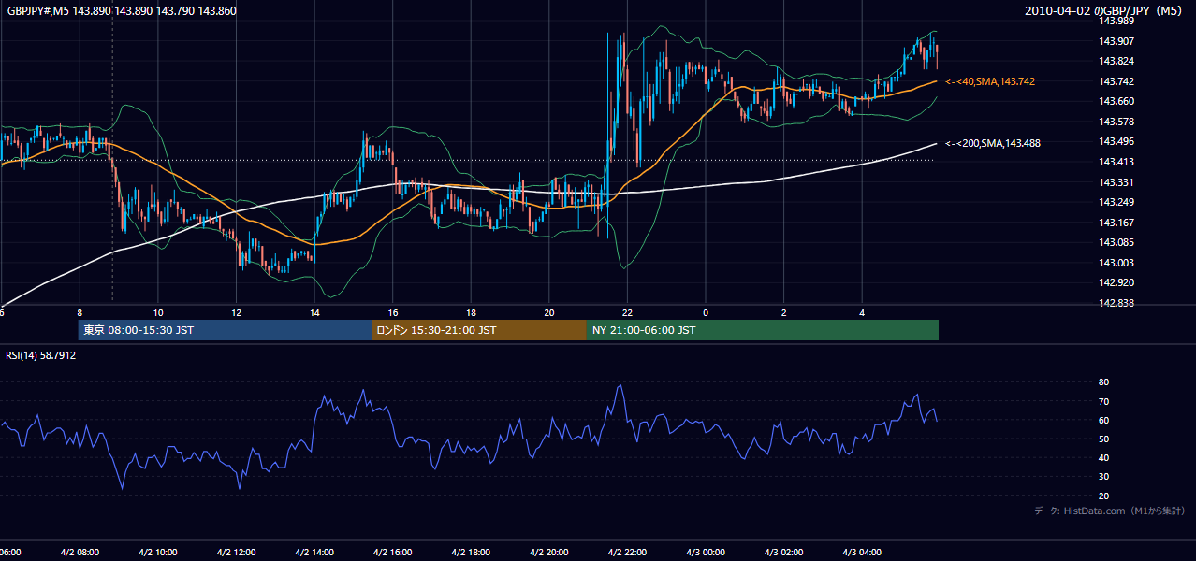Click price axis value 143.413
The image size is (1196, 561).
click(x=1116, y=162)
